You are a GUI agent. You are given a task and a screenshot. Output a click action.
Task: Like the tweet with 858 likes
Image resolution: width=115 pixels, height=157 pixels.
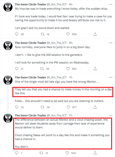click(x=68, y=34)
